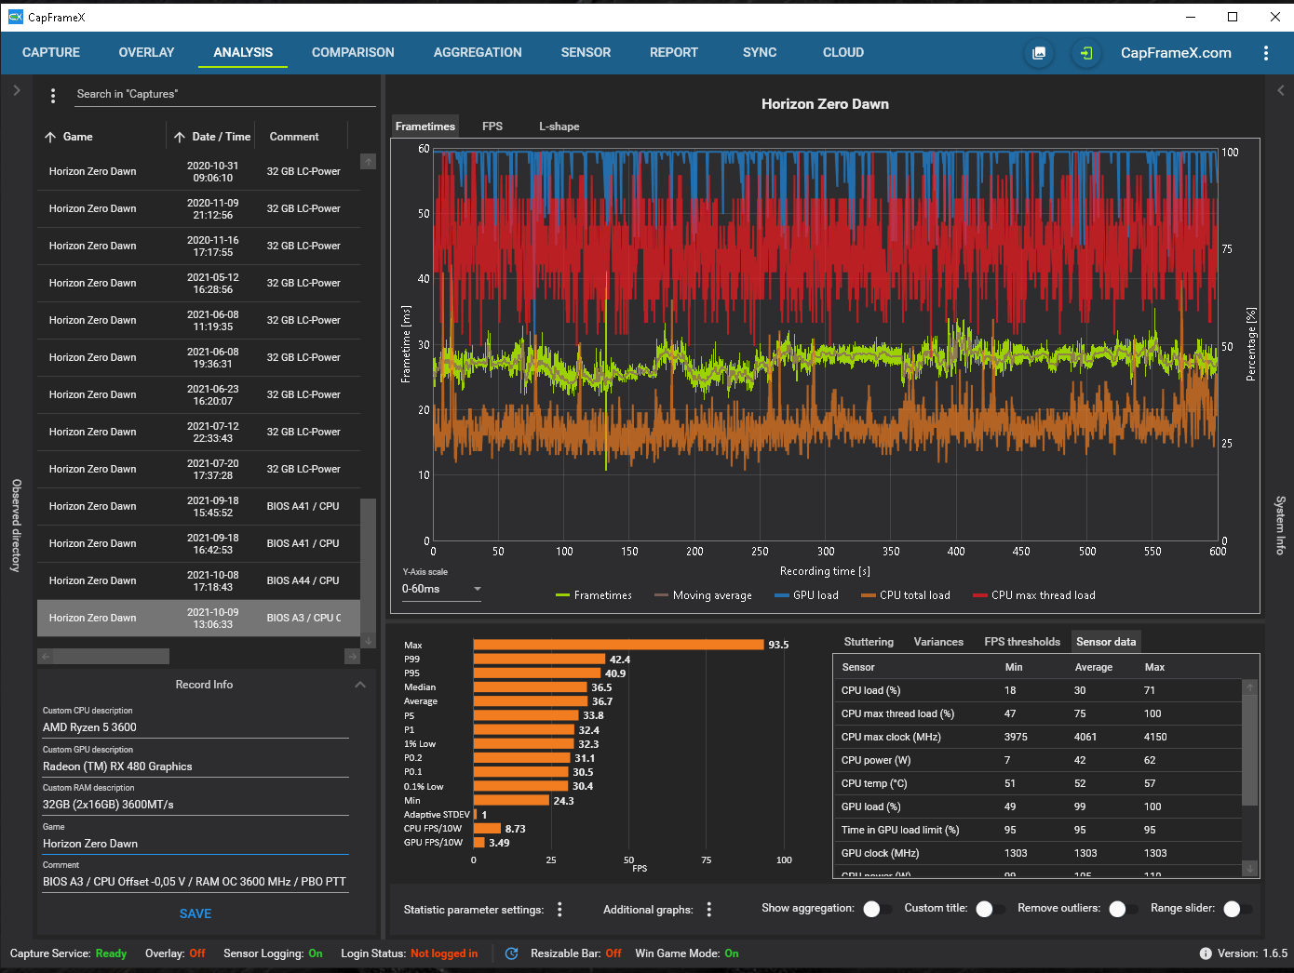Open the CapFrameX.com link
This screenshot has height=973, width=1294.
click(1176, 53)
